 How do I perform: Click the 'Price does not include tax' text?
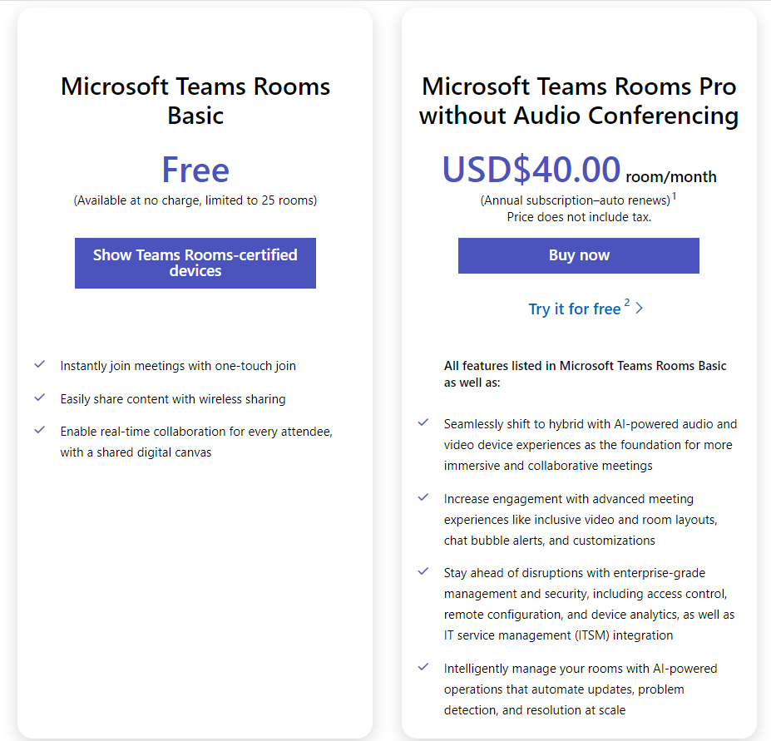(x=579, y=217)
